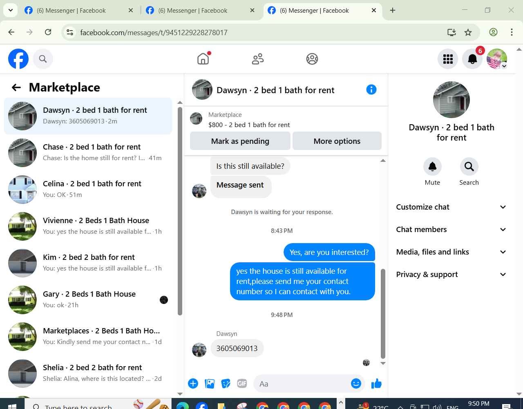Open the Kim 2 bed 2 bath conversation
523x409 pixels.
pyautogui.click(x=88, y=263)
